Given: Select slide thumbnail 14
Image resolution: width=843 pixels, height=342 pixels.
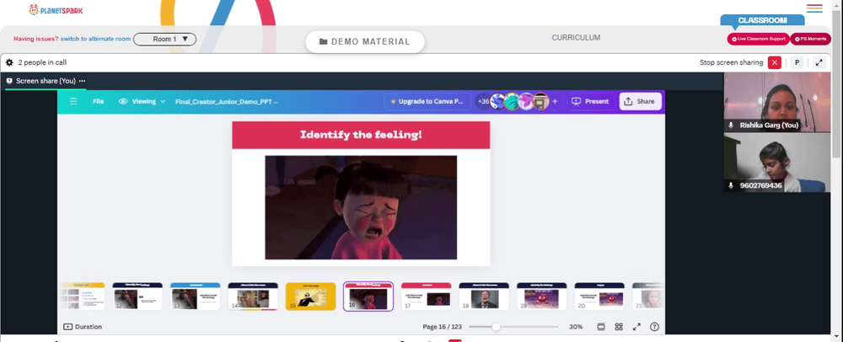Looking at the screenshot, I should (253, 297).
